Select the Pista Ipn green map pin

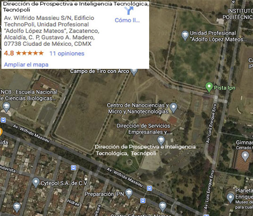click(x=209, y=87)
